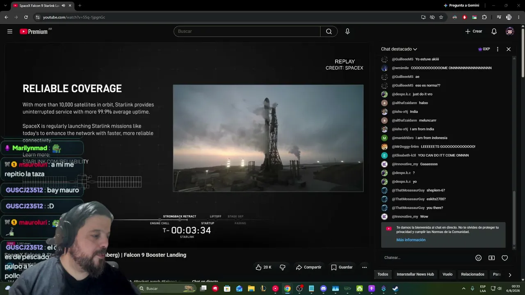Screen dimensions: 525x295
Task: Open File Explorer from the taskbar
Action: pos(251,288)
